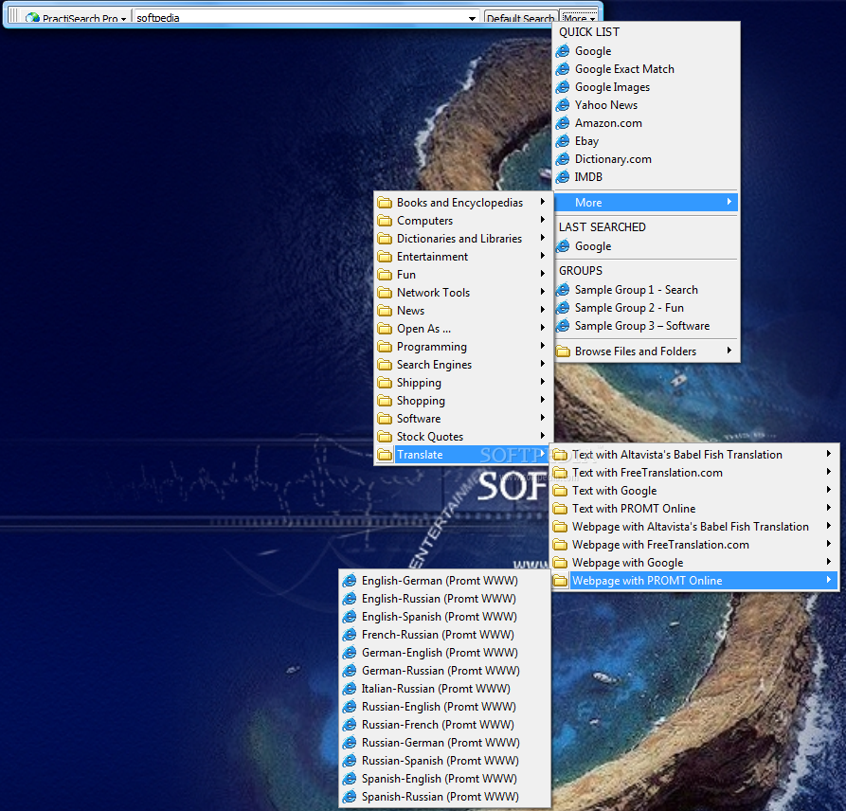Expand Text with PROMT Online arrow
846x811 pixels.
(829, 507)
